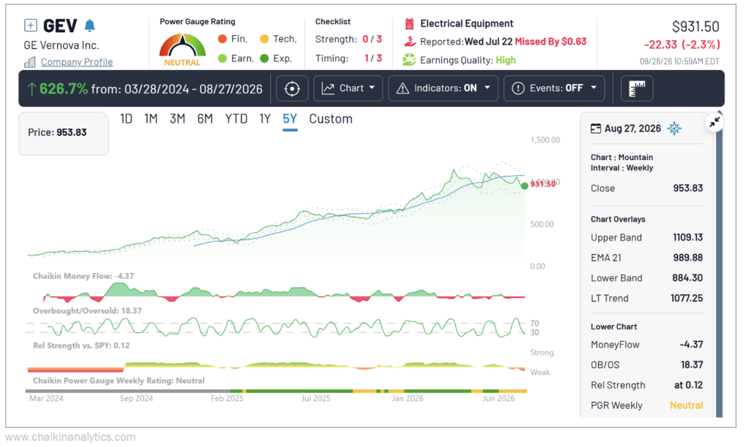Click the calendar icon beside Aug 27, 2026
748x447 pixels.
[x=596, y=129]
